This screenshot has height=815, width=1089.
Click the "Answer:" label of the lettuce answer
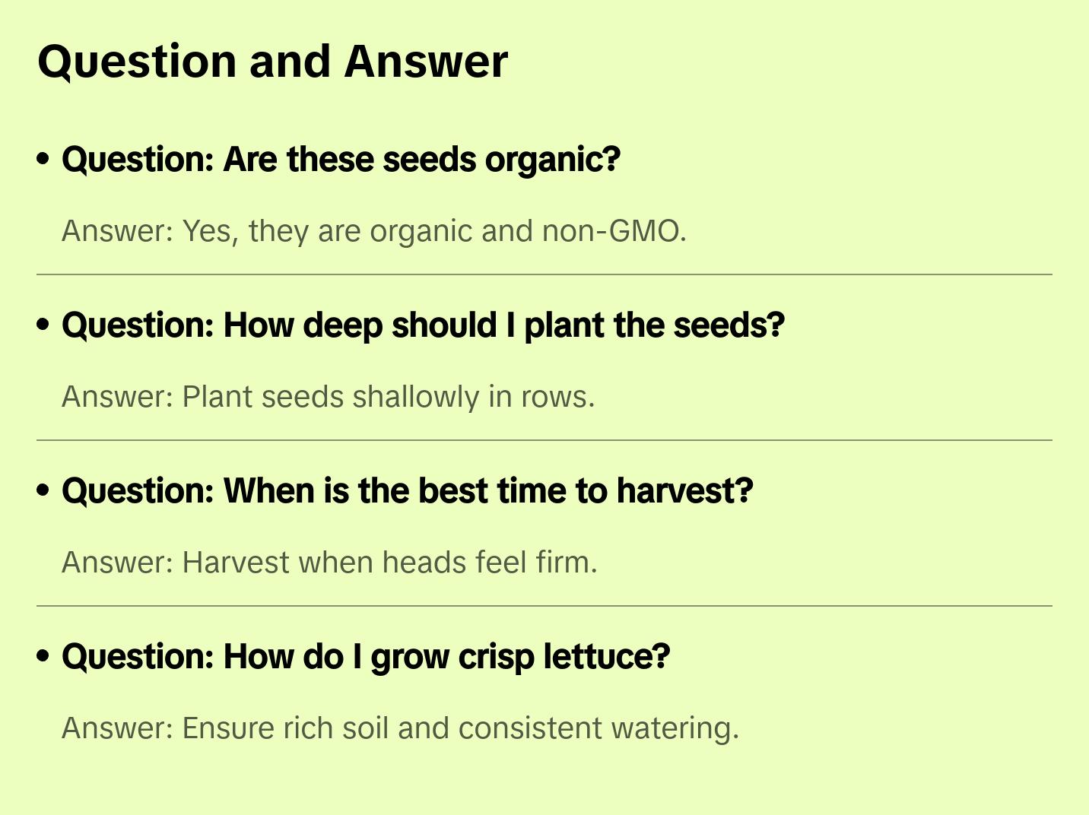(118, 728)
